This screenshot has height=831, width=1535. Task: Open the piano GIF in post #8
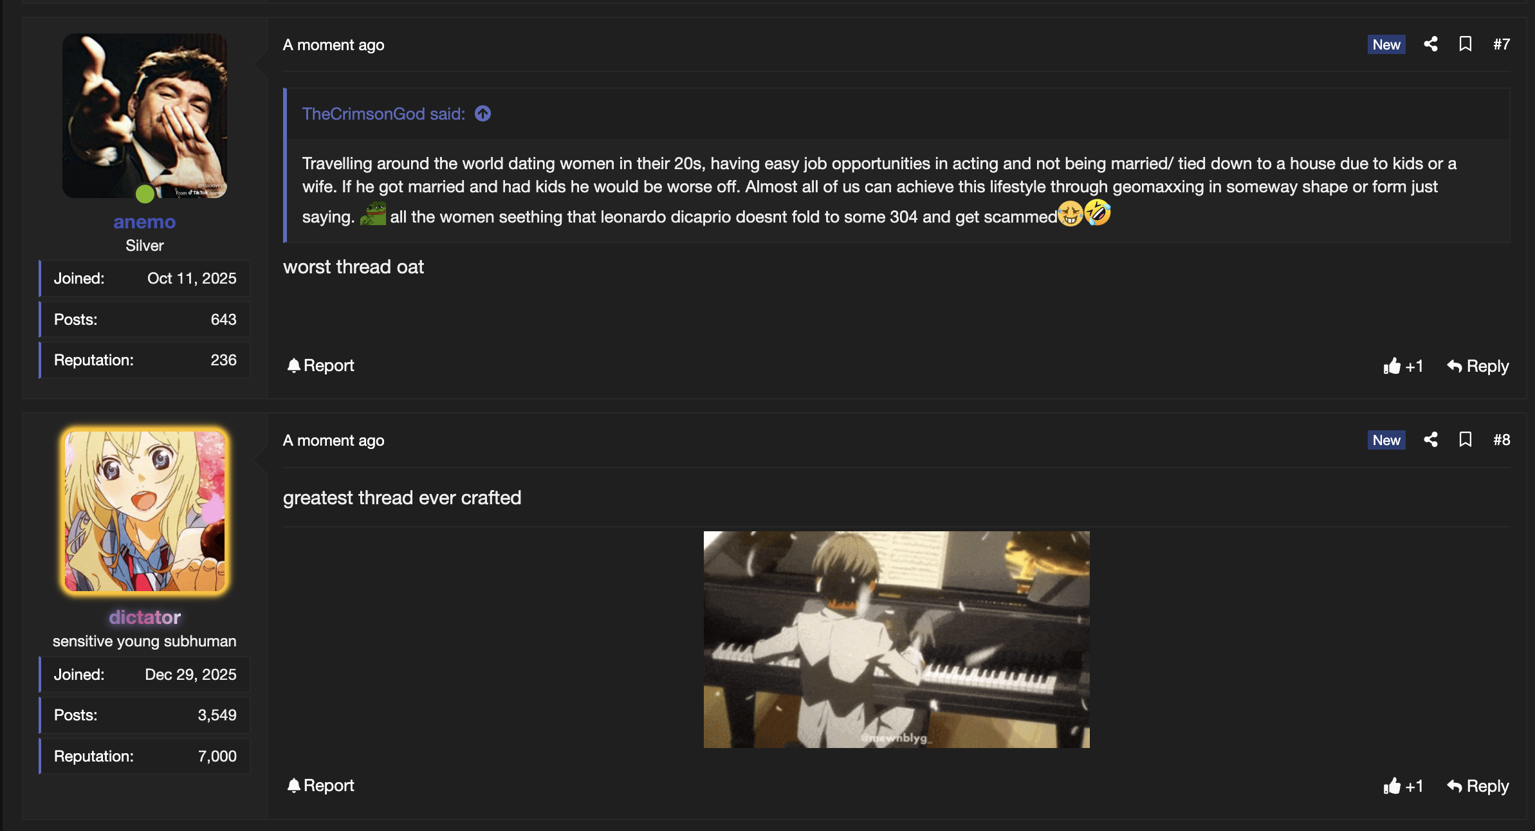(x=896, y=639)
